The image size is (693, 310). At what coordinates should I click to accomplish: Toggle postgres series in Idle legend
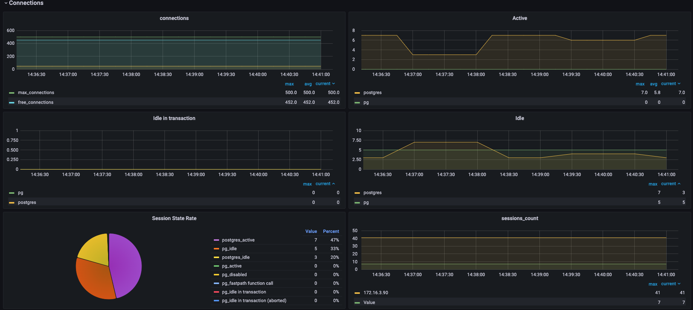pos(372,193)
